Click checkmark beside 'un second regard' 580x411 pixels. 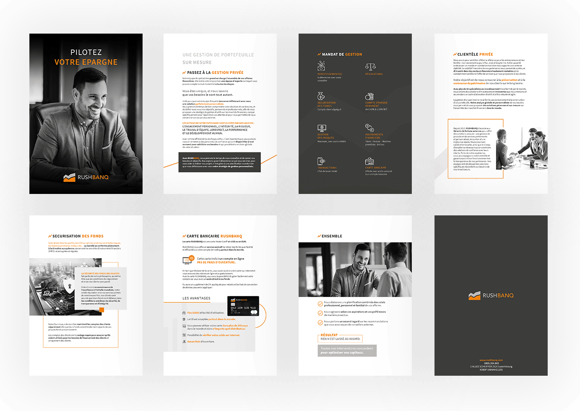[320, 323]
